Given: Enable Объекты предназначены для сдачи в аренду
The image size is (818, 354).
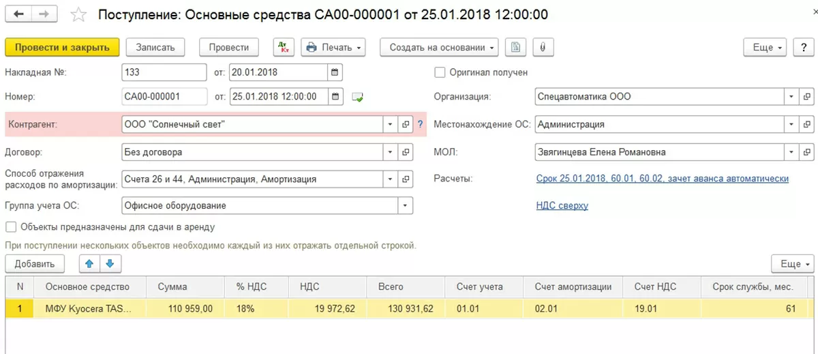Looking at the screenshot, I should click(11, 227).
